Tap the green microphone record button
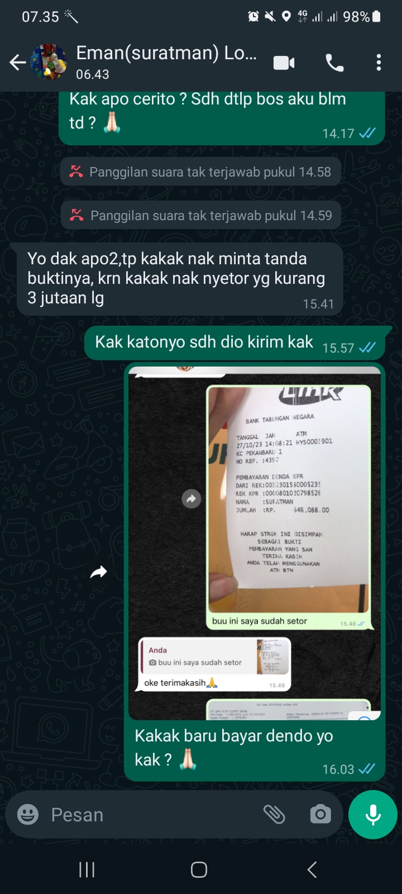 (373, 814)
